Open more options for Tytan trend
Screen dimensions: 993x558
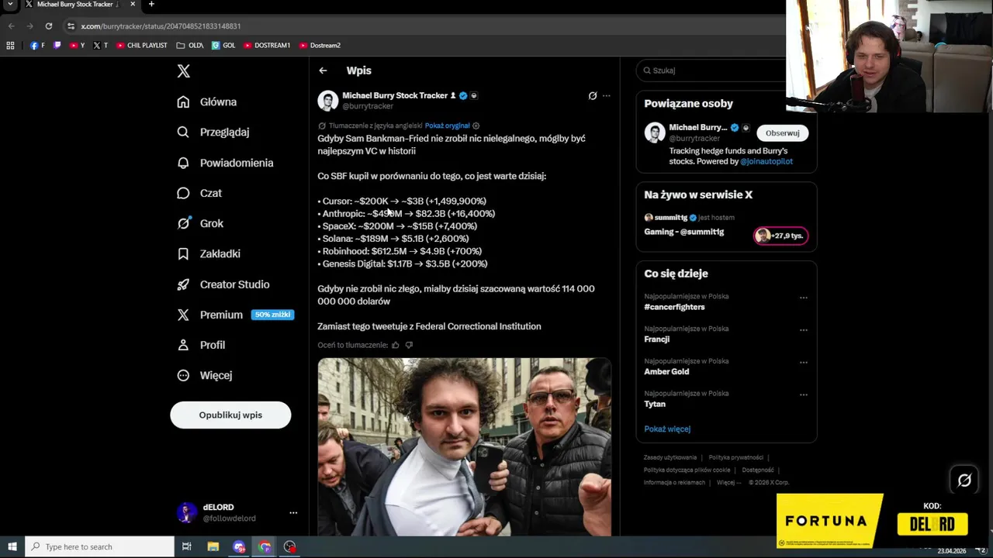click(x=803, y=395)
